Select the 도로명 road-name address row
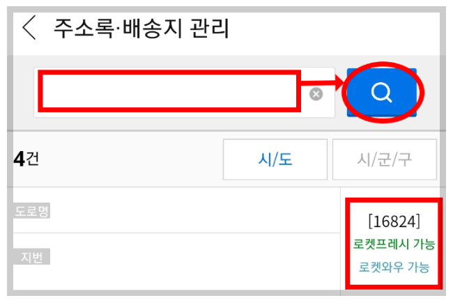Image resolution: width=453 pixels, height=305 pixels. pos(176,210)
